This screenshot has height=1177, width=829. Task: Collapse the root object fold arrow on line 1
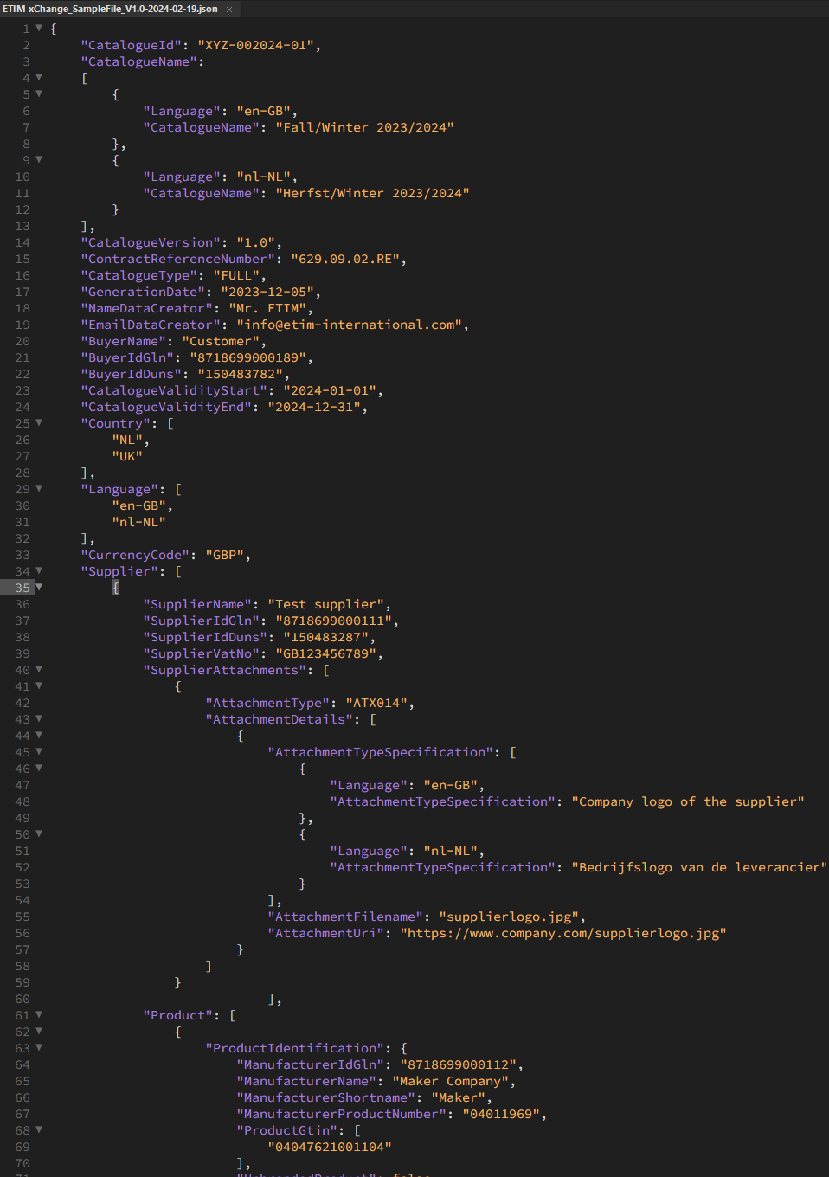pyautogui.click(x=39, y=28)
